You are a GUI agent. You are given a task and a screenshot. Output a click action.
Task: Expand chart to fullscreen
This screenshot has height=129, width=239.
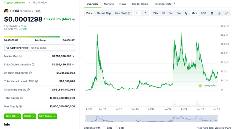pos(227,13)
